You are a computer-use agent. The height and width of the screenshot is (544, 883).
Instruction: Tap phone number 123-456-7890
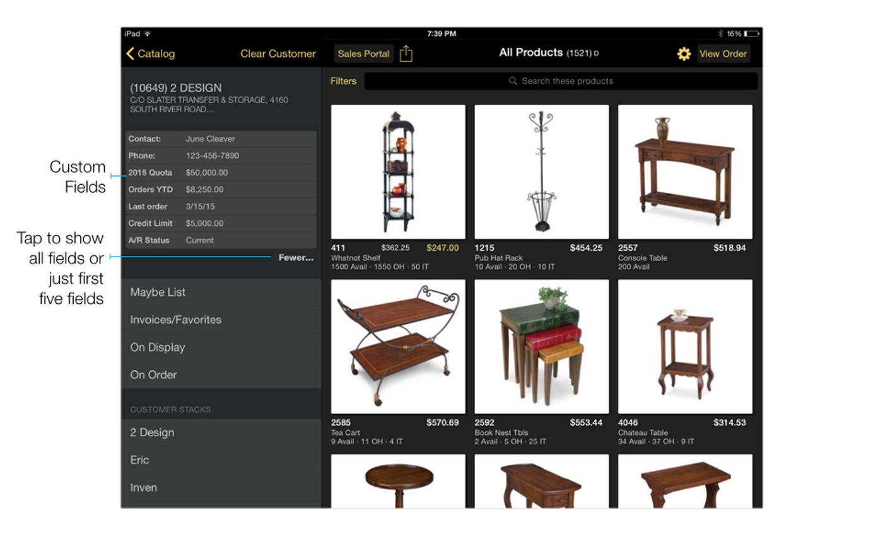[x=213, y=156]
